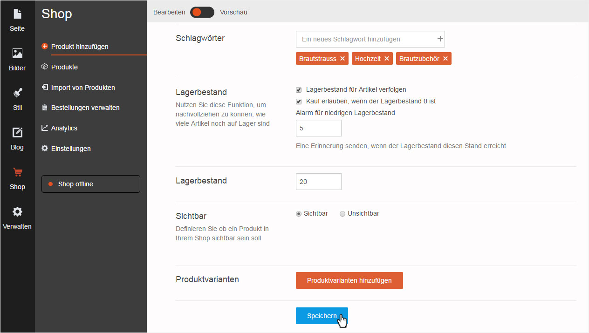Save the product with Speichern
This screenshot has height=333, width=589.
pos(322,316)
